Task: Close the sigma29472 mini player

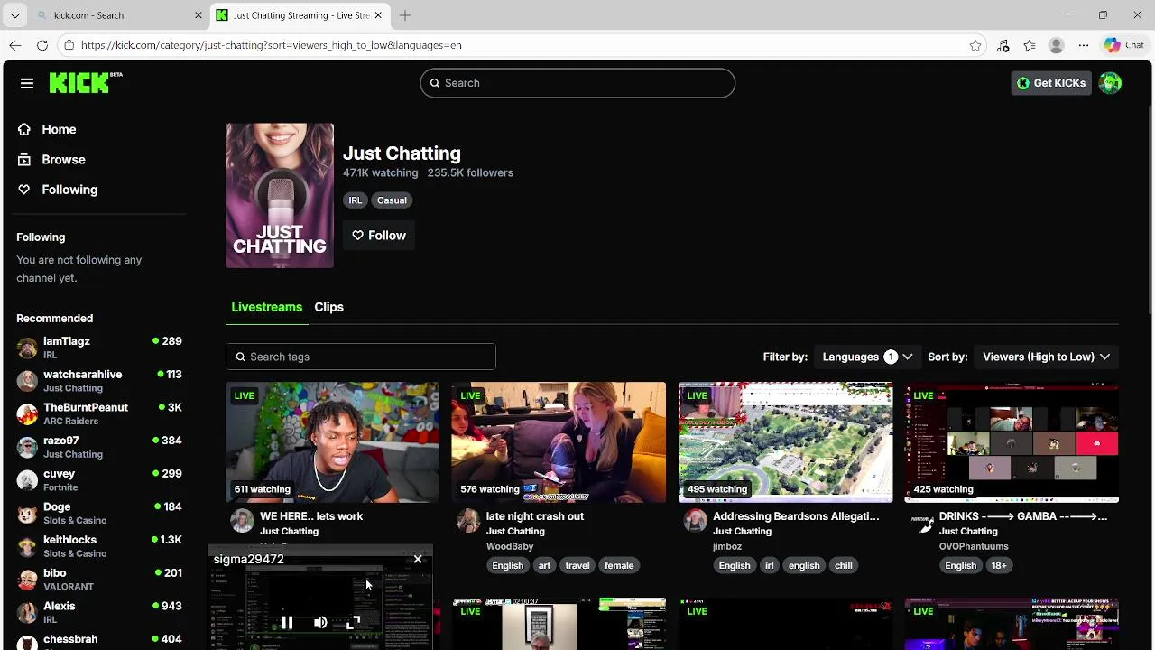Action: click(x=418, y=560)
